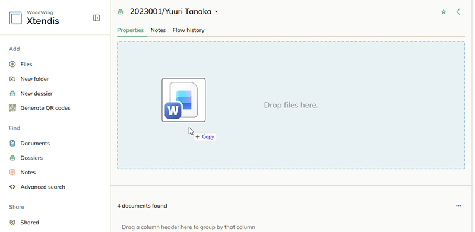This screenshot has height=232, width=475.
Task: Collapse the sidebar using the panel toggle icon
Action: [x=96, y=18]
